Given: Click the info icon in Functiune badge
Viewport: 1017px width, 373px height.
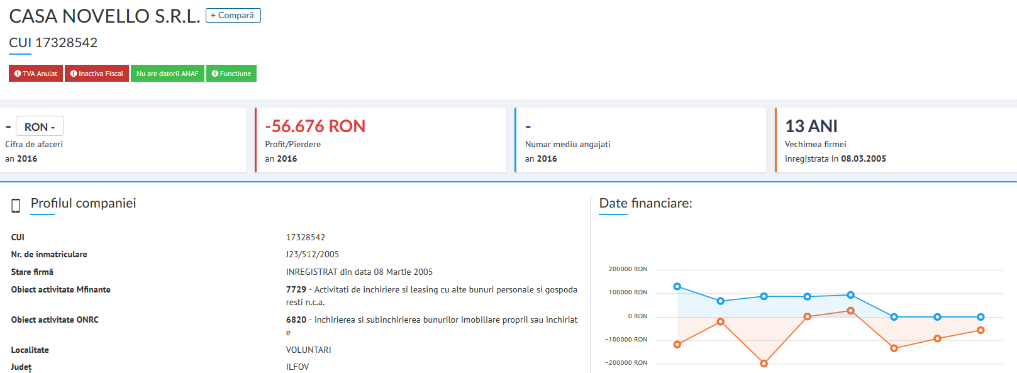Looking at the screenshot, I should [215, 74].
